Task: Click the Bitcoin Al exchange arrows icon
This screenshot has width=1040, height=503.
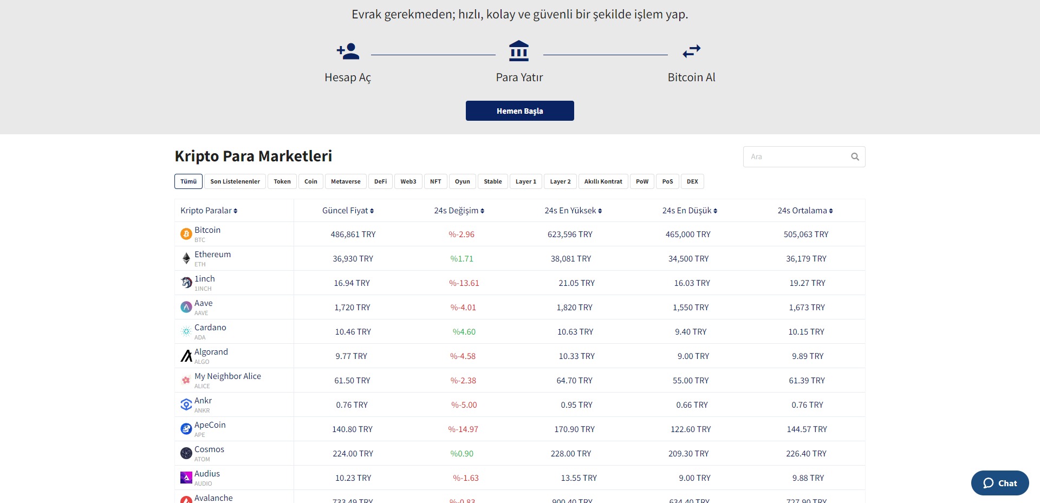Action: [x=691, y=51]
